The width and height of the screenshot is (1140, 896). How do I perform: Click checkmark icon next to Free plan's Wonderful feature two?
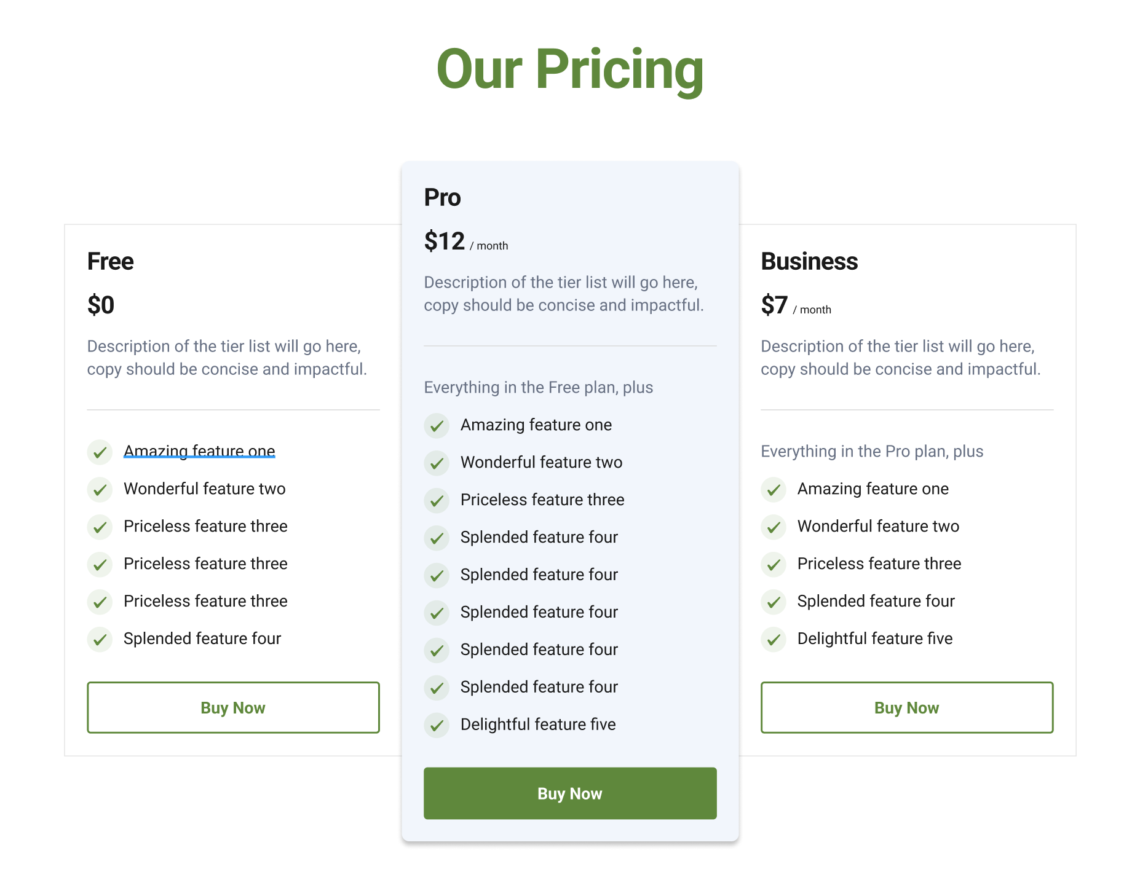click(x=100, y=490)
